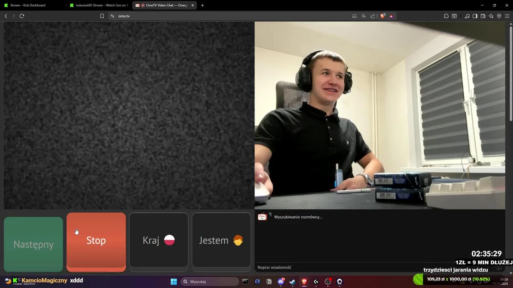Screen dimensions: 513x288
Task: Open the Notion taskbar icon
Action: [x=269, y=282]
